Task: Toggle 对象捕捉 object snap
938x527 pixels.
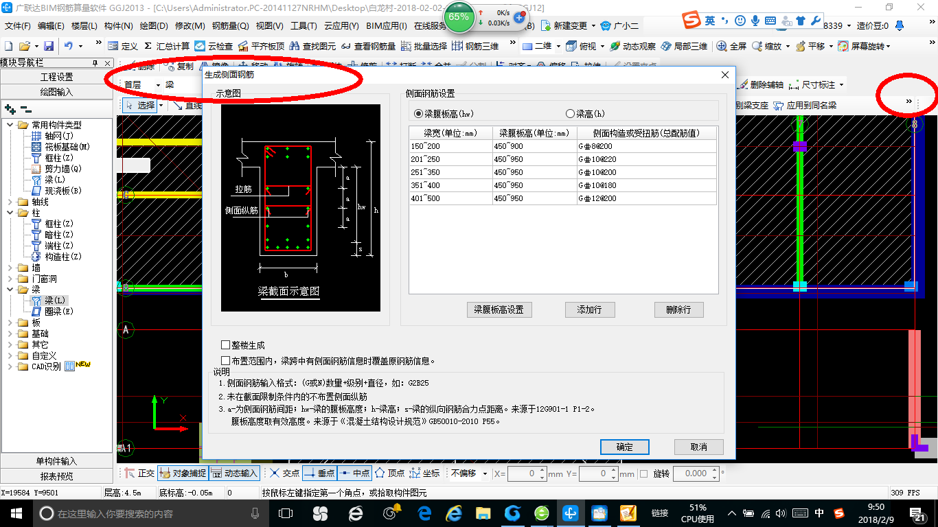Action: pos(182,473)
